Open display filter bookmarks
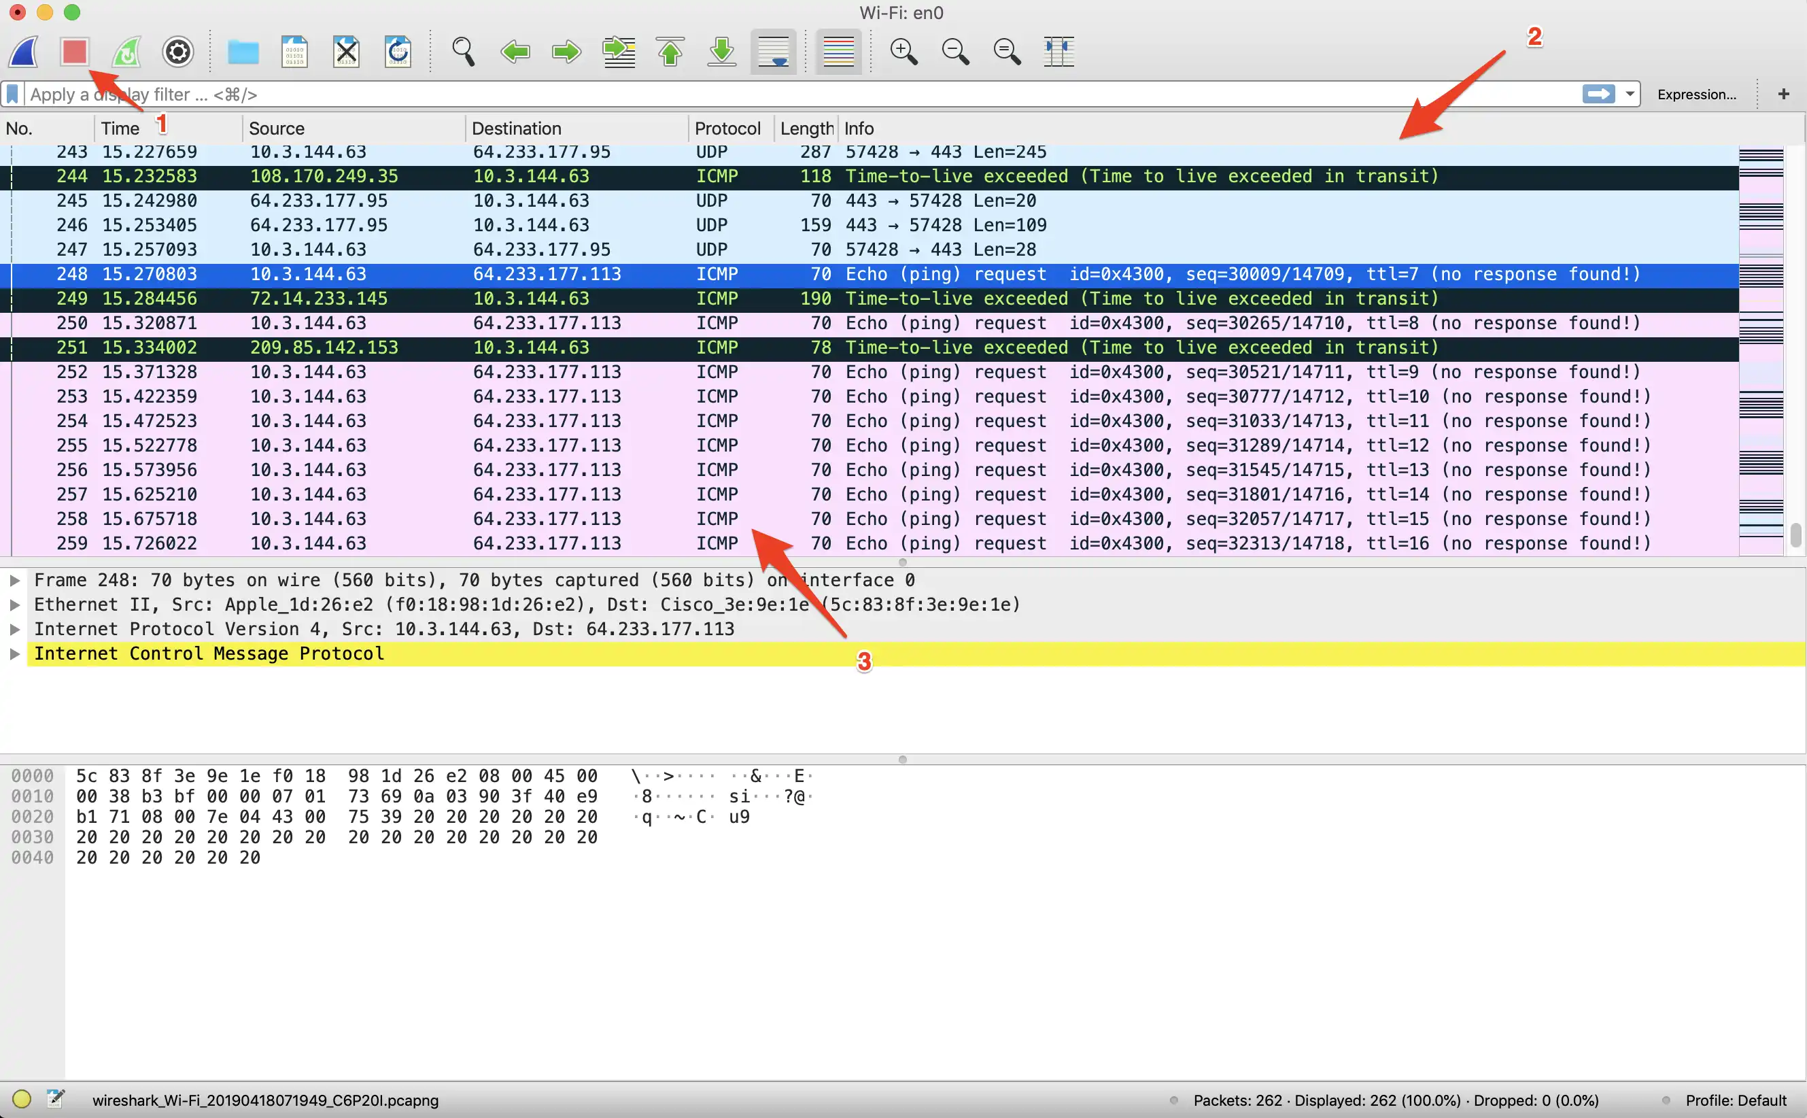This screenshot has width=1807, height=1118. click(12, 95)
